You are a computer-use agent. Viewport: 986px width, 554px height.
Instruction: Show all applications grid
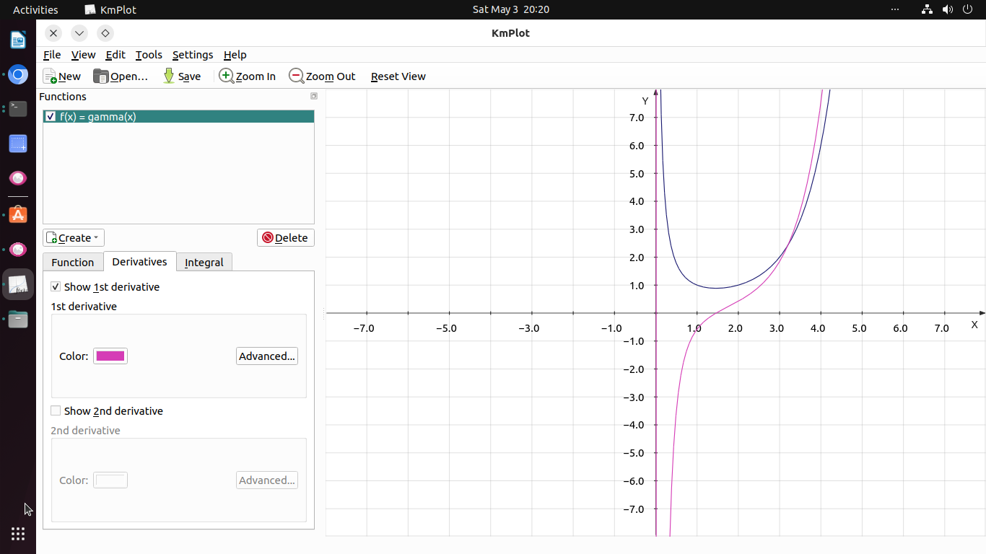(18, 534)
